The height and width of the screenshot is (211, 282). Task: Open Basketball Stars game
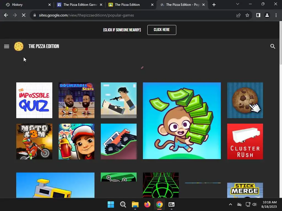[77, 100]
